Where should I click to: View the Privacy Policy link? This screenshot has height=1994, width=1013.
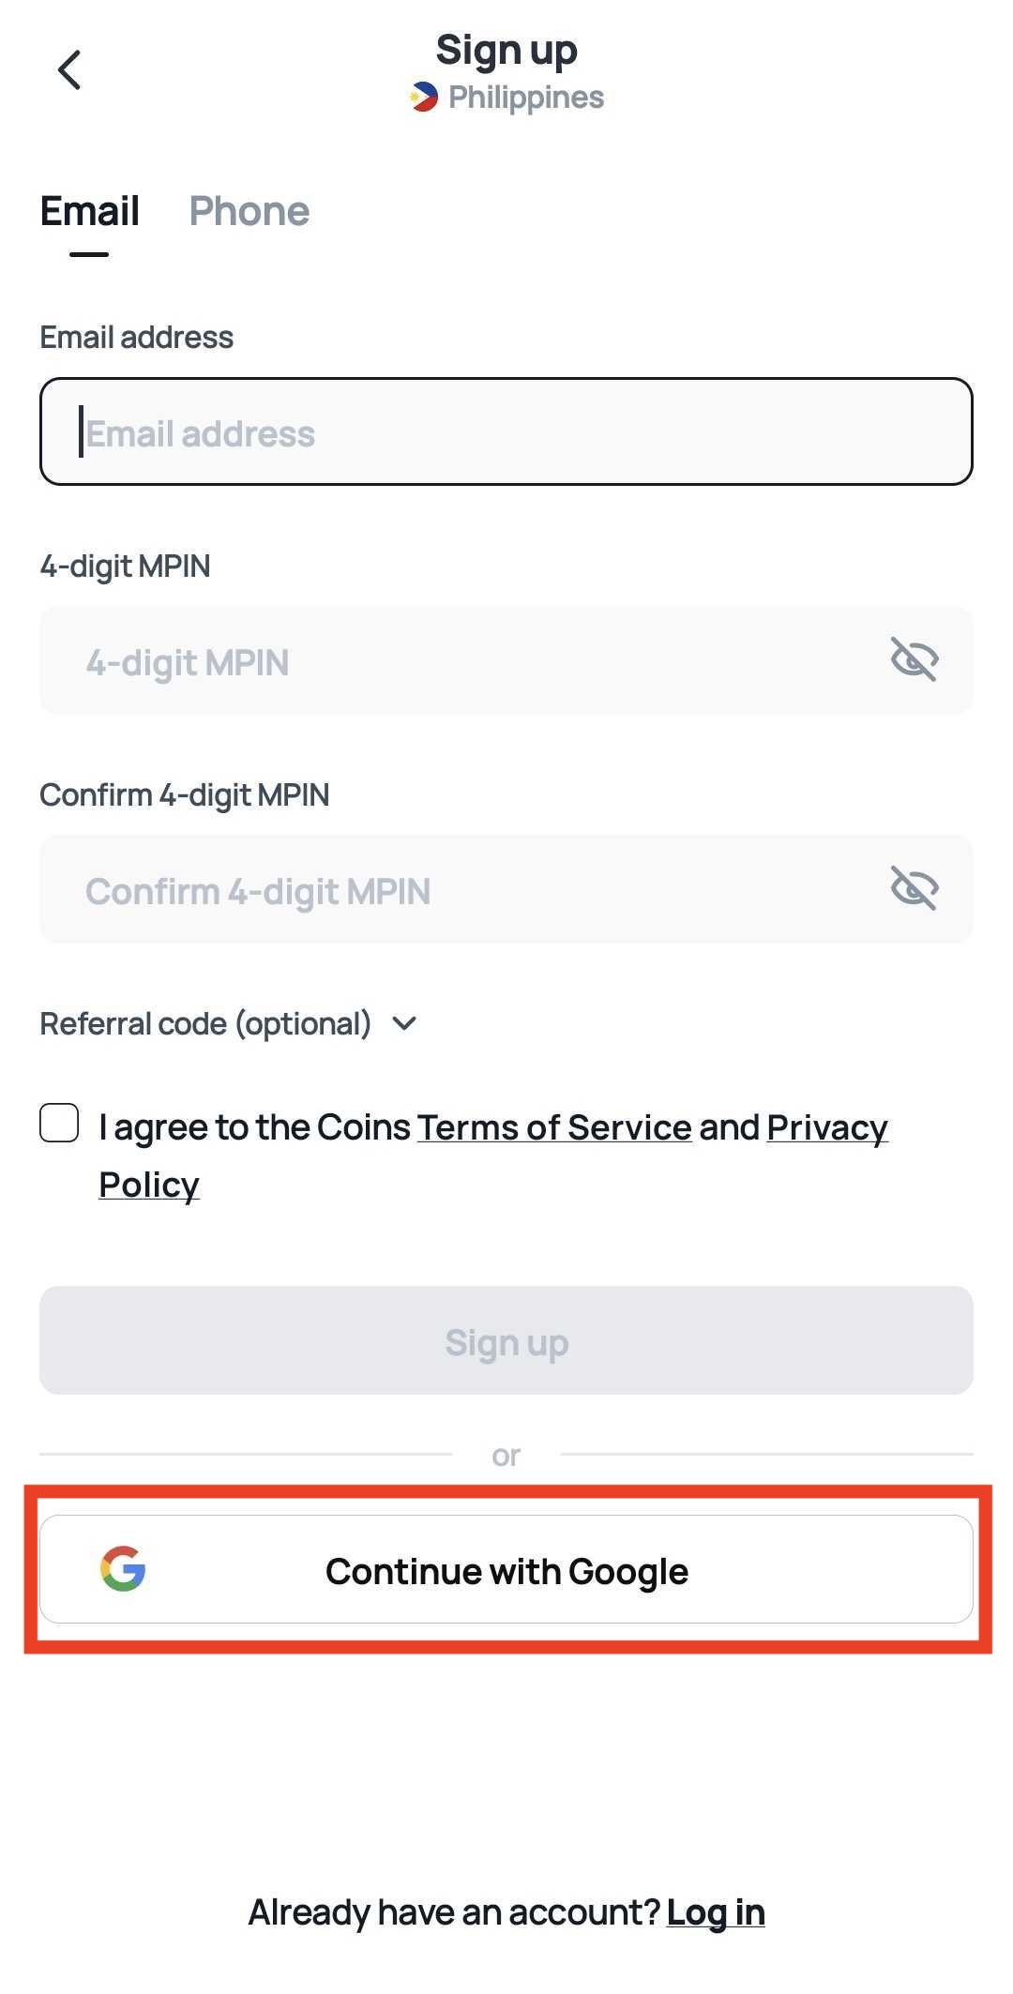tap(825, 1127)
